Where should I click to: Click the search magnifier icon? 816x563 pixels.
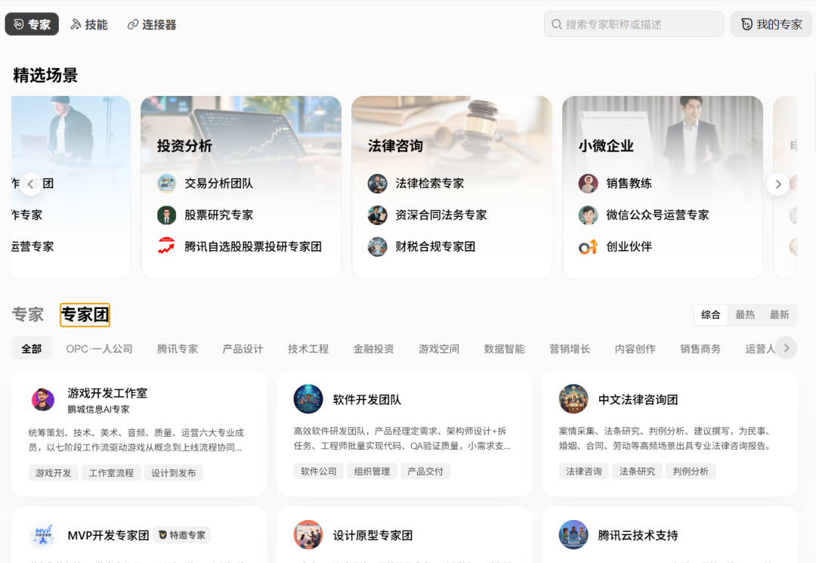pyautogui.click(x=556, y=24)
